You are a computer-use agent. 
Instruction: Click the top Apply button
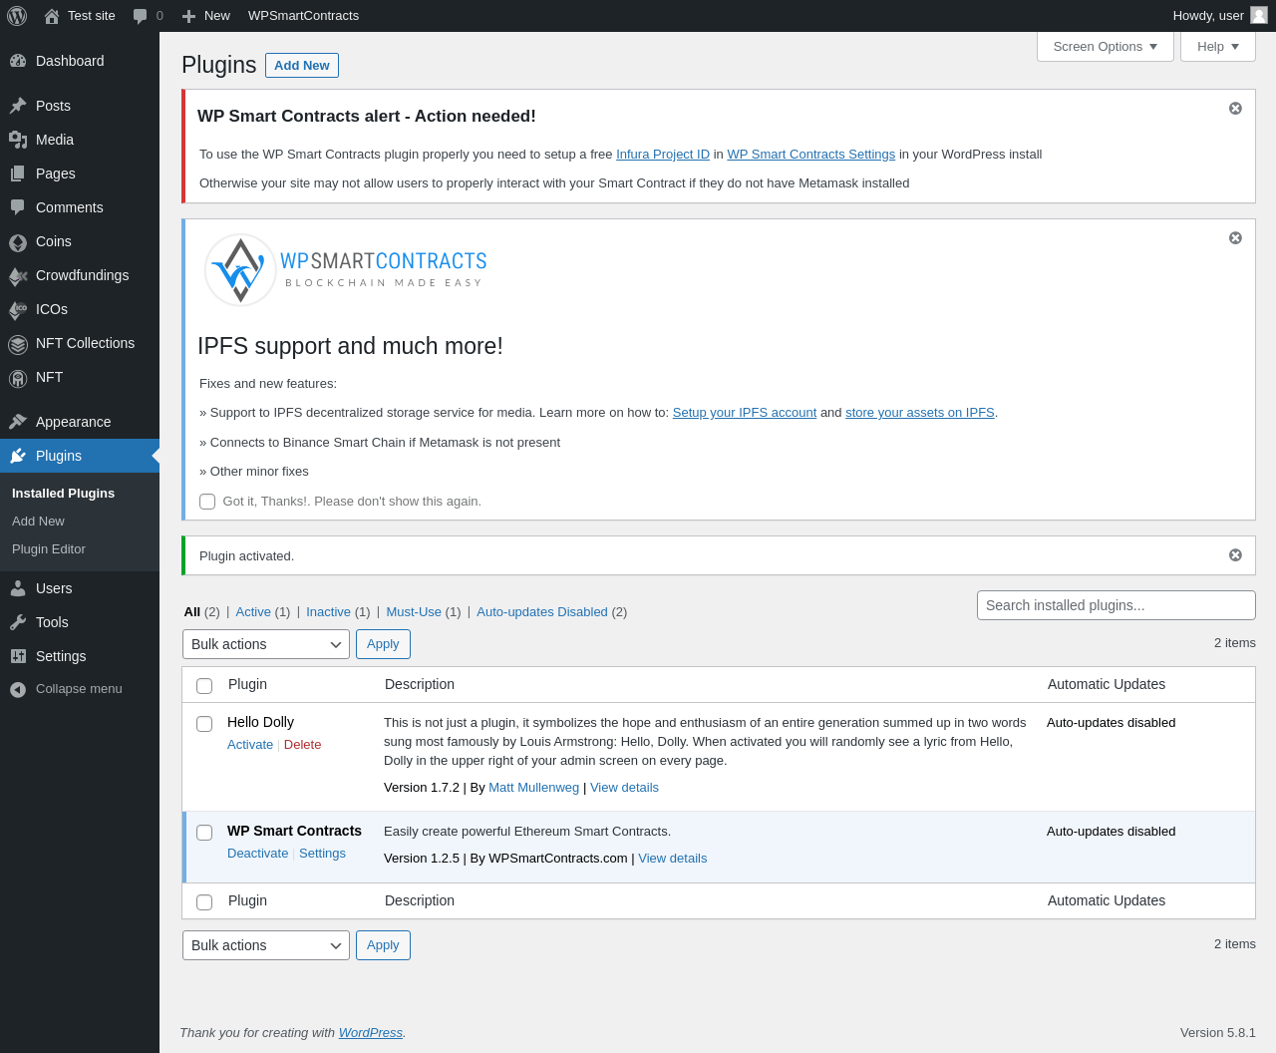coord(383,644)
